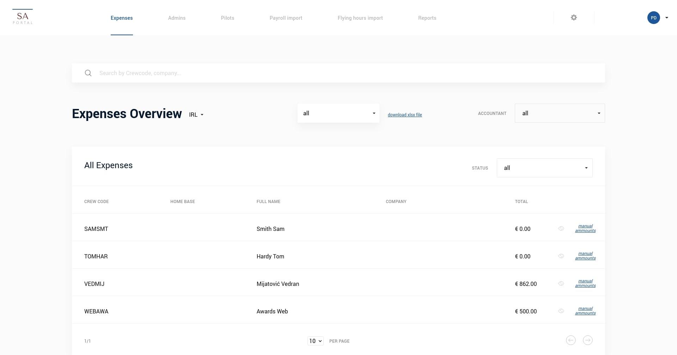
Task: Open manual amounts for WEBAWA
Action: point(585,311)
